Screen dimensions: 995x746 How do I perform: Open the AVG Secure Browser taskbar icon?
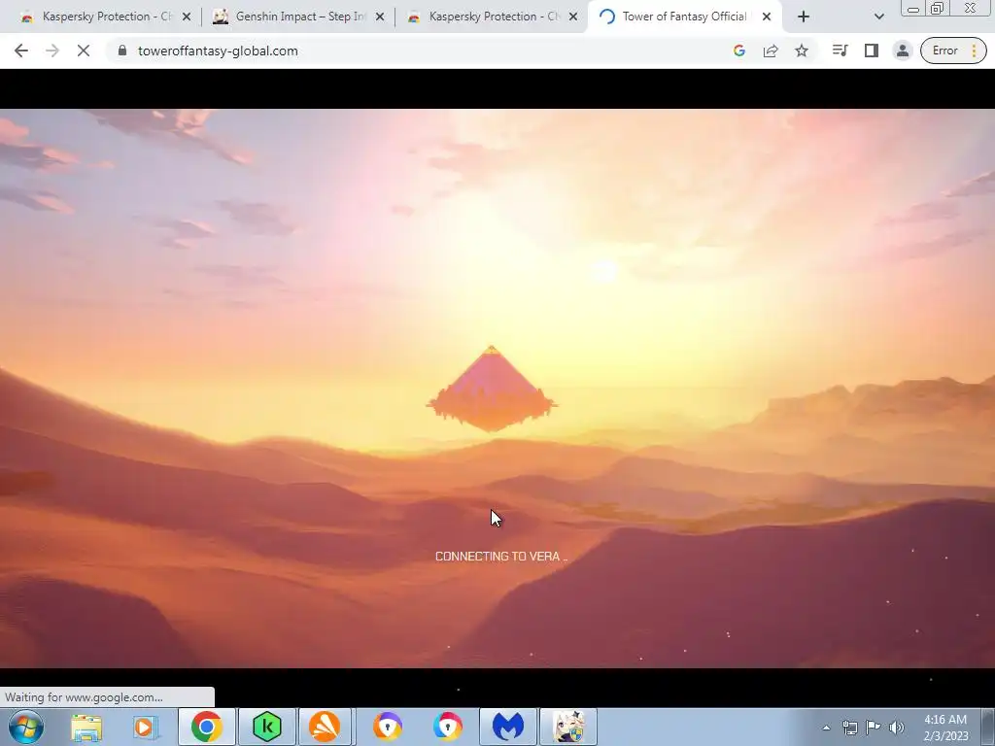coord(447,727)
